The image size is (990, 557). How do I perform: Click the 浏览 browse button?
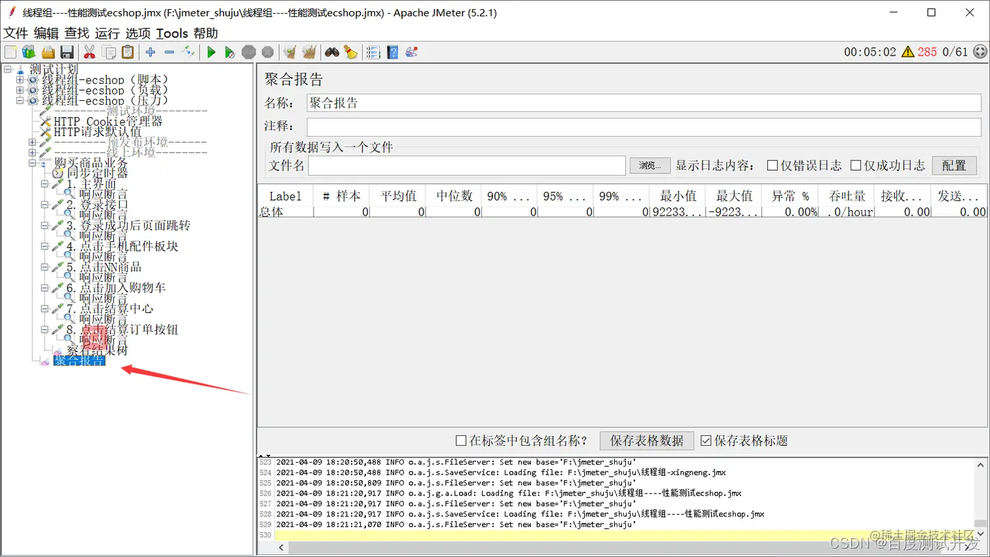click(650, 166)
